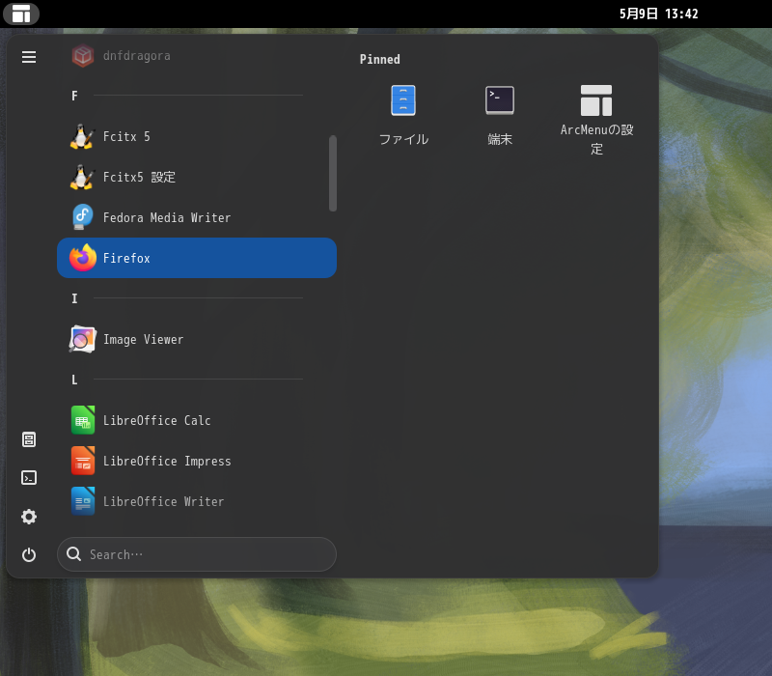Click the ArcMenuの設定 label text
772x676 pixels.
(596, 139)
